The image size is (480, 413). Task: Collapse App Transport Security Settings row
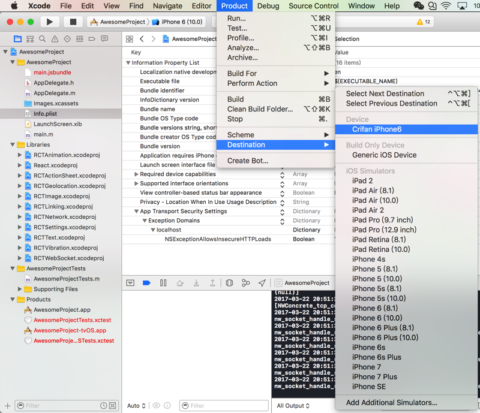click(137, 212)
